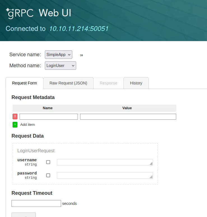Open the Service name SimpleApp dropdown

tap(58, 55)
